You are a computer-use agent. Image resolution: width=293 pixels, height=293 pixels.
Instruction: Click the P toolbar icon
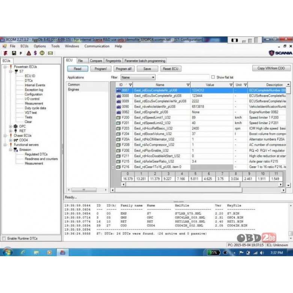(x=21, y=53)
